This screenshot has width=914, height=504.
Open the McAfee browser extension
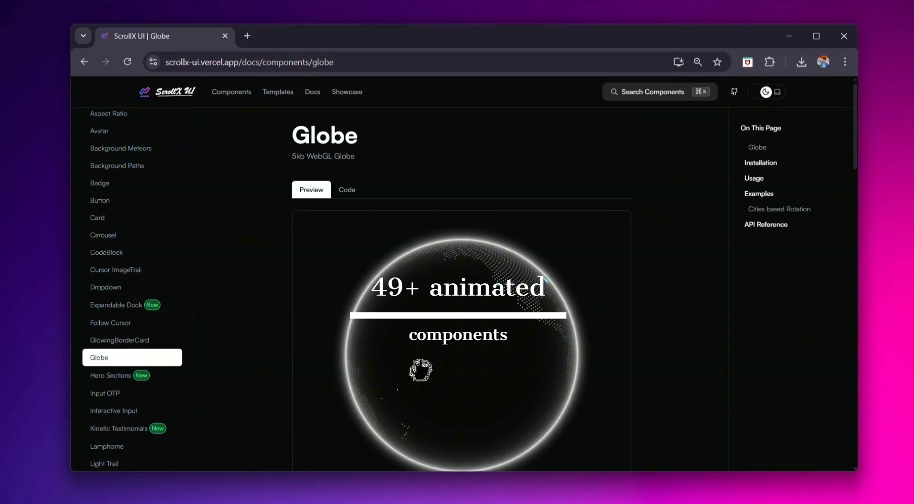pyautogui.click(x=747, y=62)
